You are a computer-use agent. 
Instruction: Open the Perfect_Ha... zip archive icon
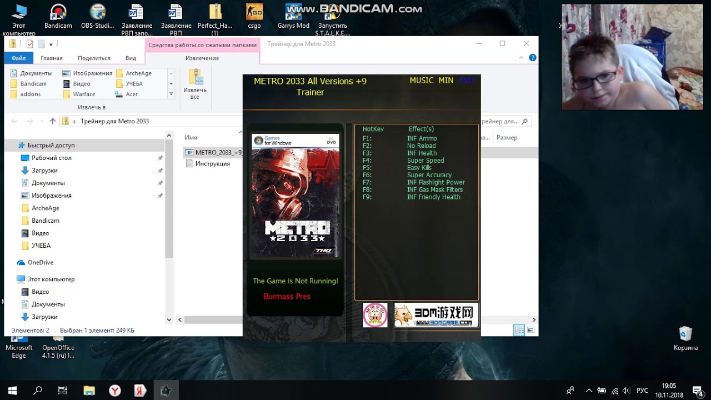(214, 19)
